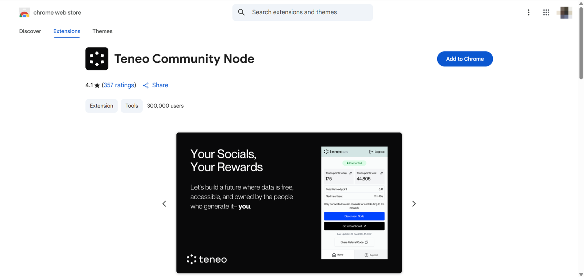Click the Share icon

[x=146, y=85]
